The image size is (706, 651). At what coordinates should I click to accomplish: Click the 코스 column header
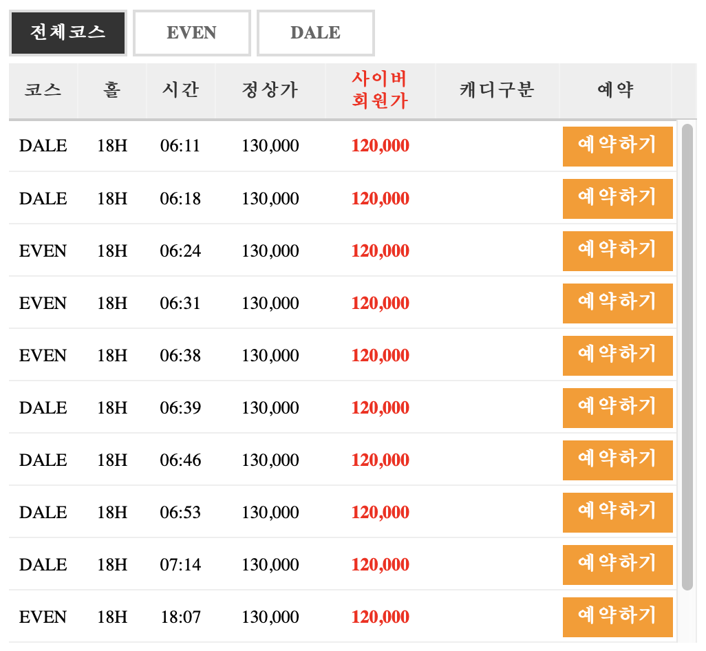tap(43, 90)
